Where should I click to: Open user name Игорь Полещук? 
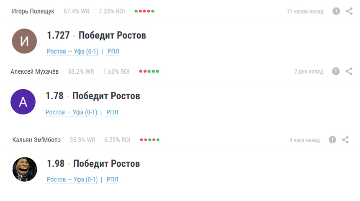[x=33, y=11]
